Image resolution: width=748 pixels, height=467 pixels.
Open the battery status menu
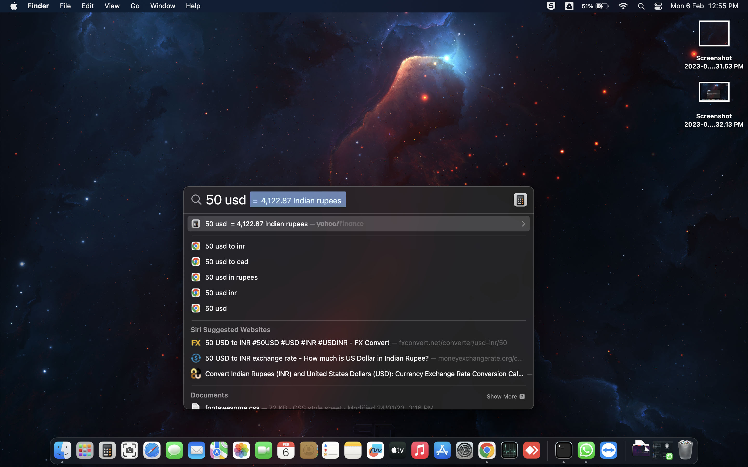pyautogui.click(x=601, y=6)
